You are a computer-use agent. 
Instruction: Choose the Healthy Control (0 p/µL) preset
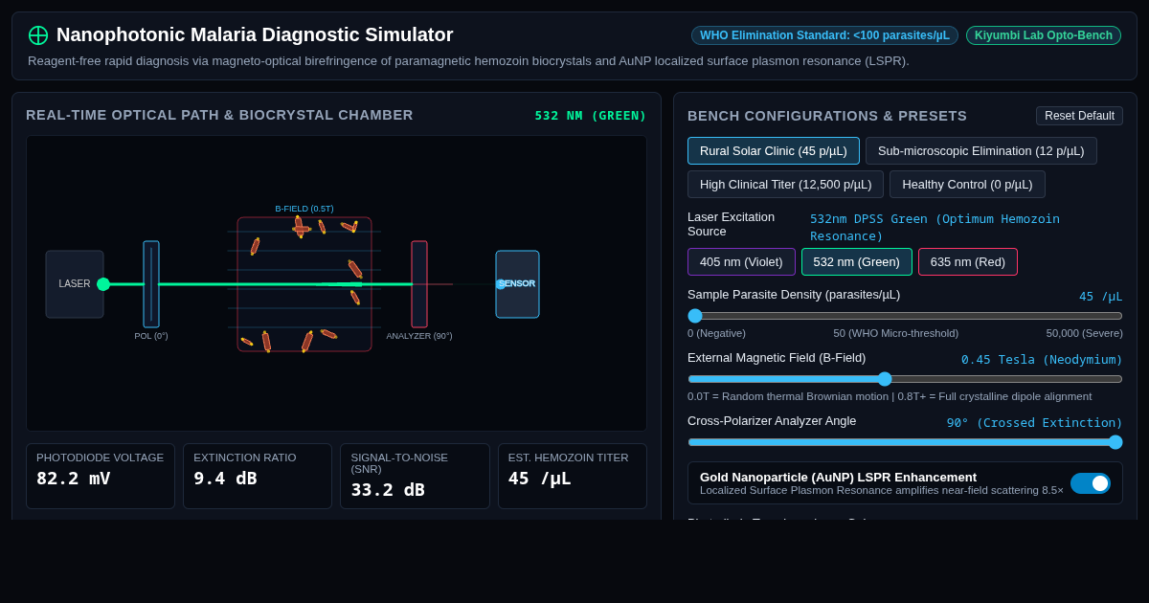[967, 184]
